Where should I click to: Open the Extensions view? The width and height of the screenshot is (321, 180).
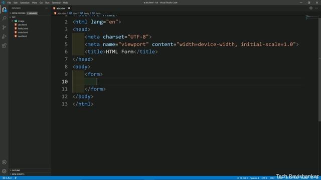tap(4, 45)
